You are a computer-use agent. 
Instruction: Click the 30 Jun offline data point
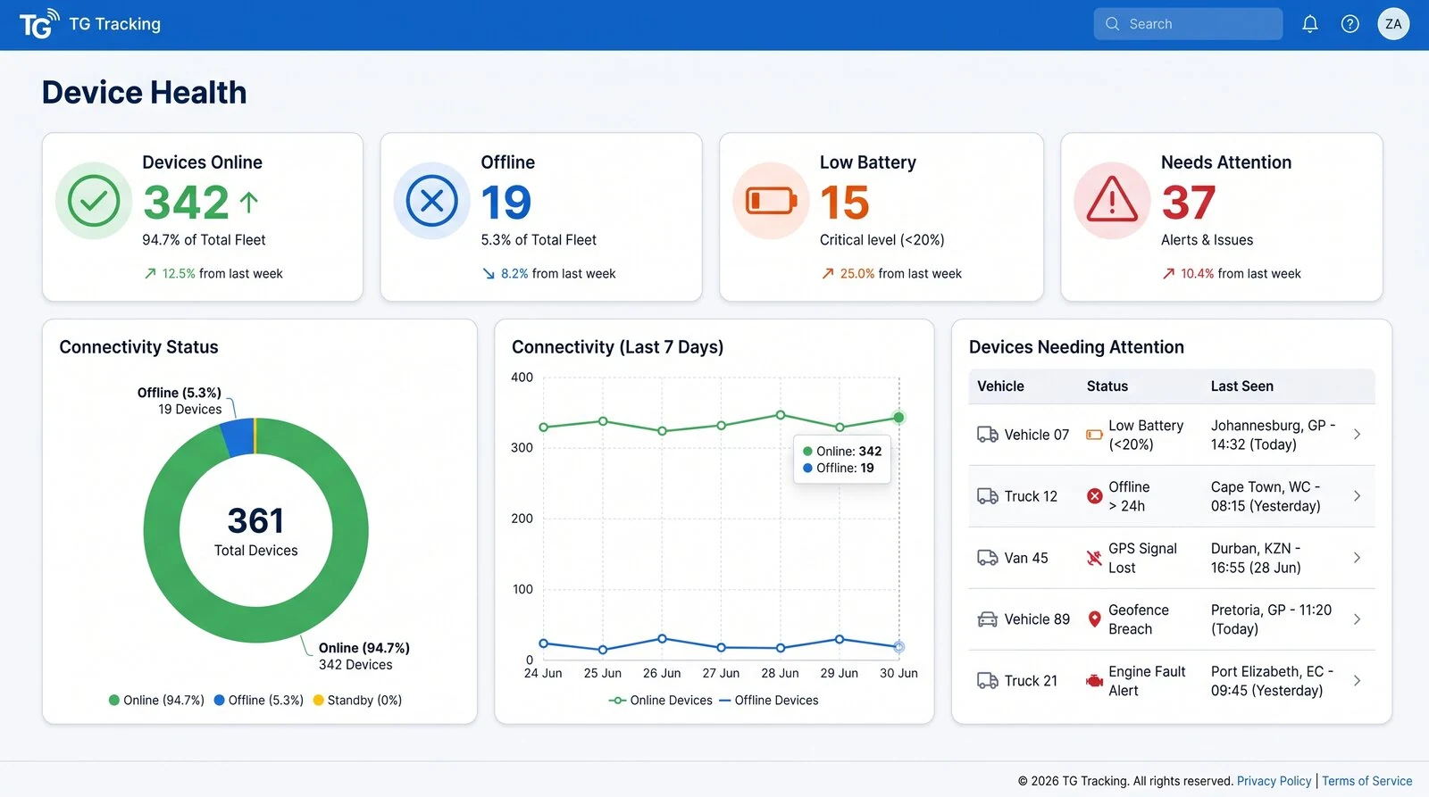point(898,647)
